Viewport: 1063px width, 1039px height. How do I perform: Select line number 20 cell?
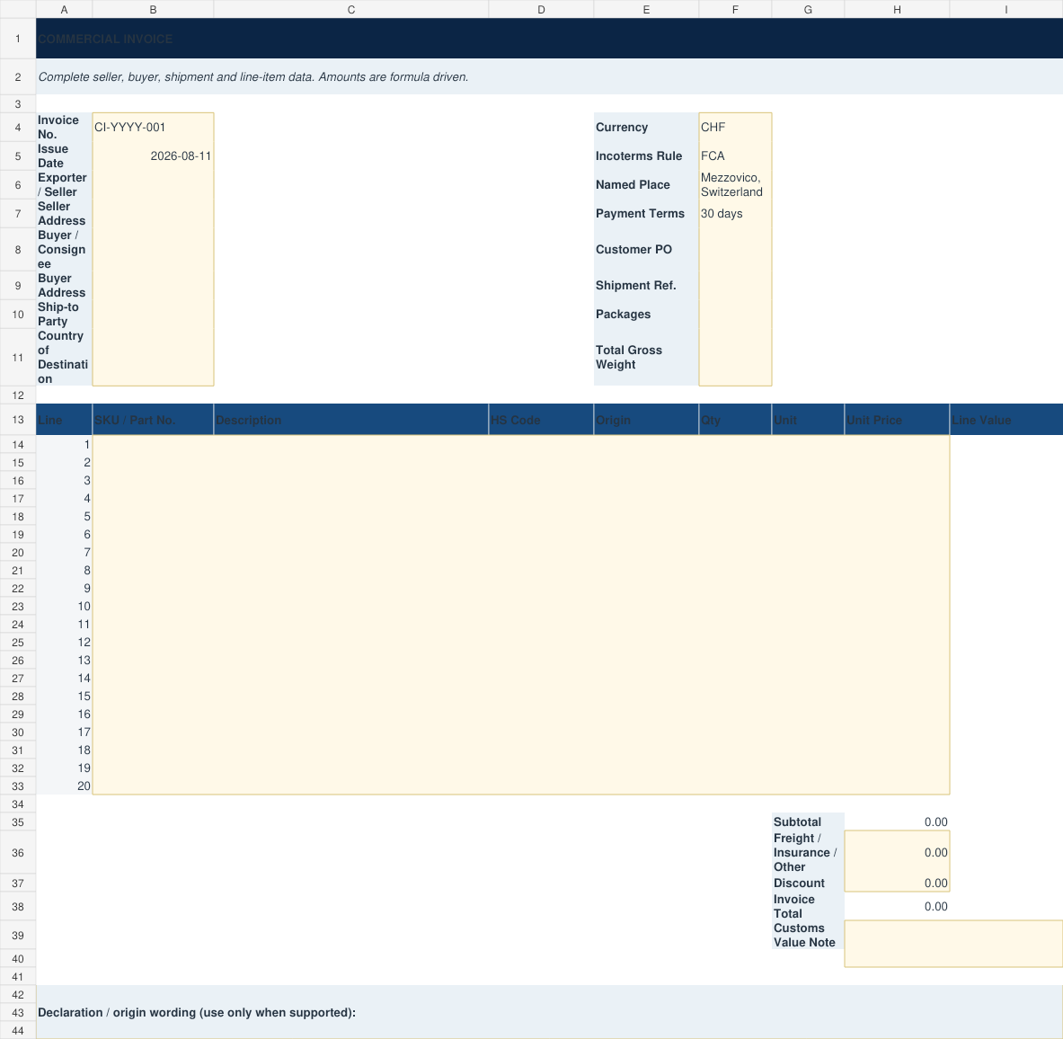point(64,786)
